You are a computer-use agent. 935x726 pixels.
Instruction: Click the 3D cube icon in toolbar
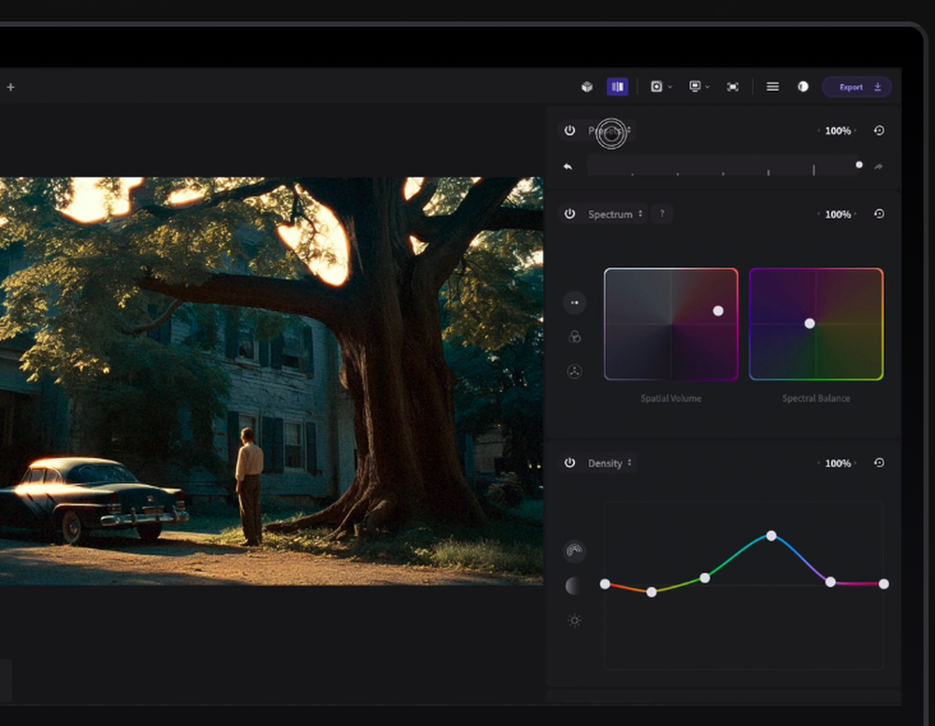587,87
